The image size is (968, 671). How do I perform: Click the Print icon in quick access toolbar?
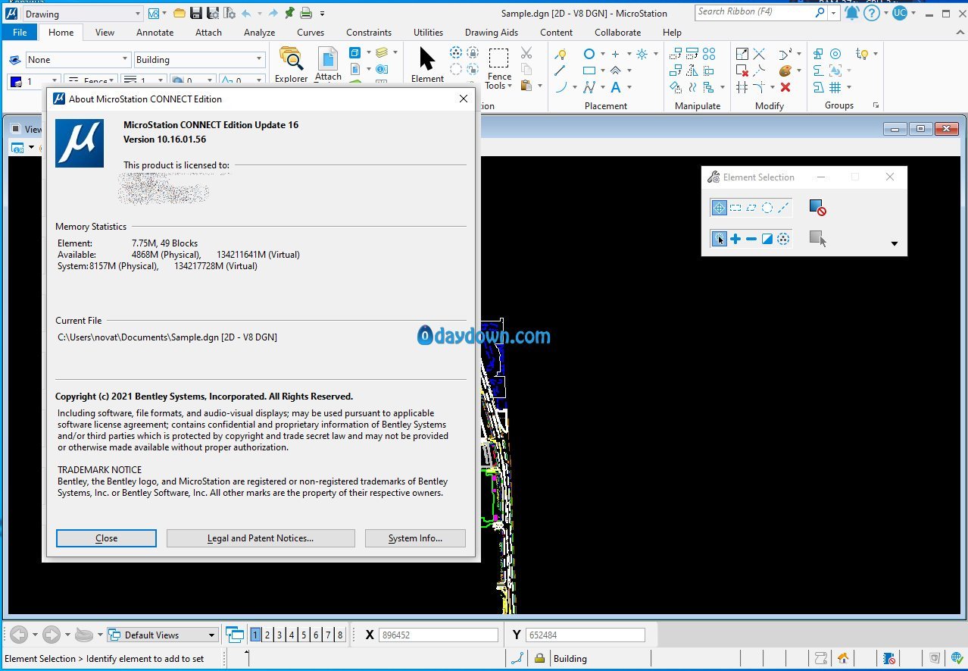[x=306, y=13]
